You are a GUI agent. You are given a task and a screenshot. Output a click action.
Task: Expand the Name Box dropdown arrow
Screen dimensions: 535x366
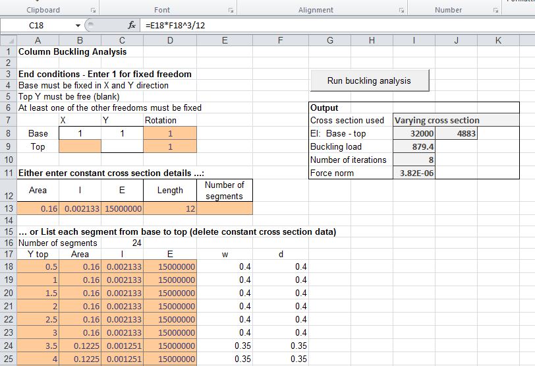(x=78, y=25)
